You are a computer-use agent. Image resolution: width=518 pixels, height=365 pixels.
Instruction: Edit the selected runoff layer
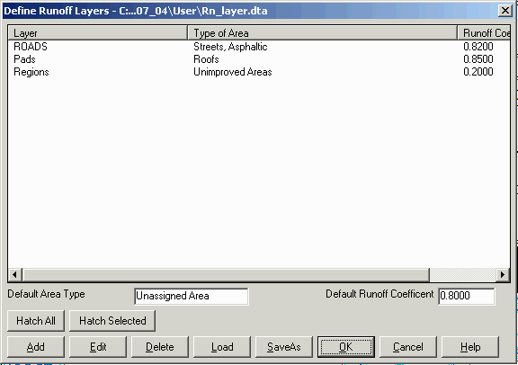click(98, 347)
